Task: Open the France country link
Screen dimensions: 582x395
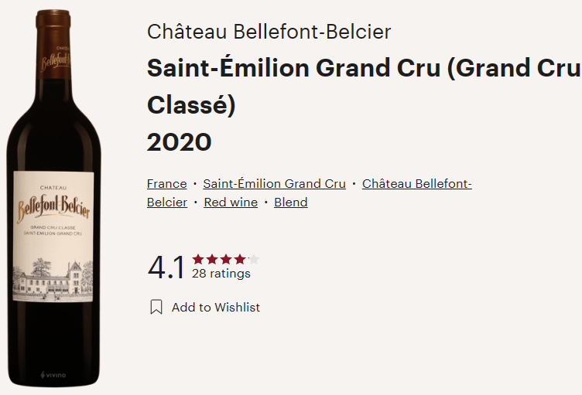Action: [x=166, y=184]
